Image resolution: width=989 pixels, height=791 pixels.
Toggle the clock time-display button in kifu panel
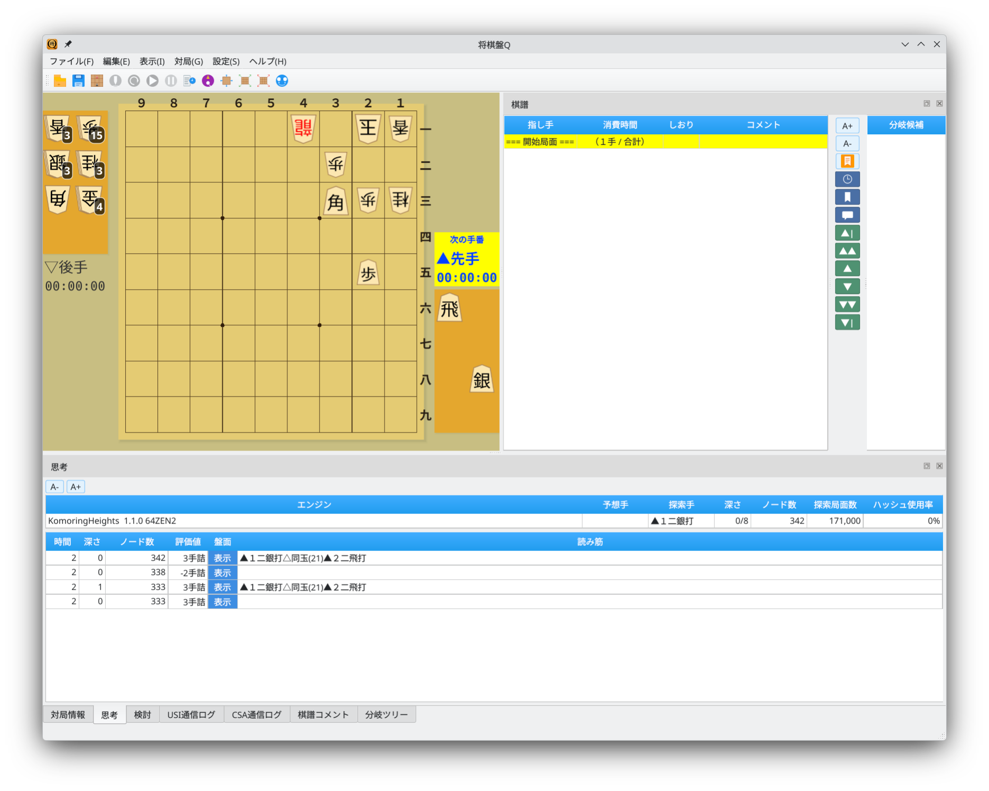pyautogui.click(x=847, y=179)
